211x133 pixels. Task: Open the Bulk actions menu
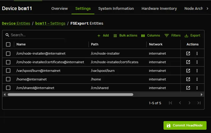tap(126, 35)
